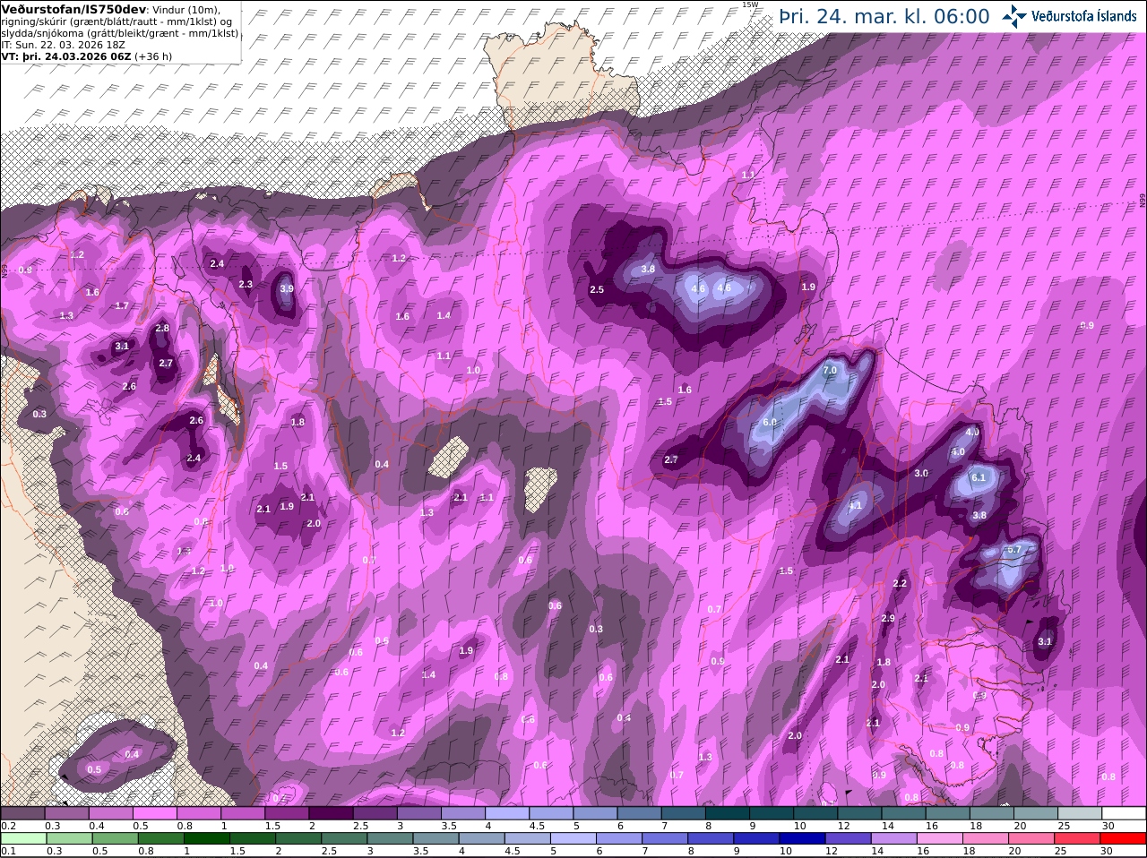1147x858 pixels.
Task: Click the Veðurstofa Íslands logo icon
Action: point(1014,15)
